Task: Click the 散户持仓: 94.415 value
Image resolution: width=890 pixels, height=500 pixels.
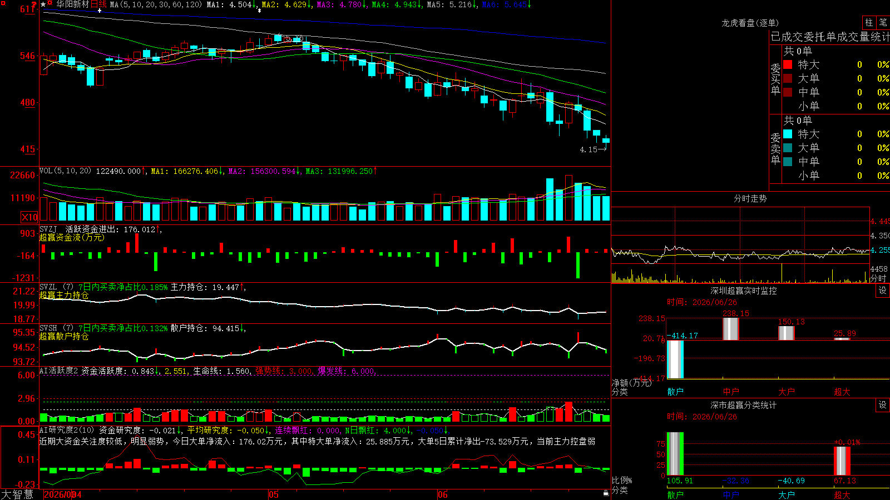Action: pos(205,328)
